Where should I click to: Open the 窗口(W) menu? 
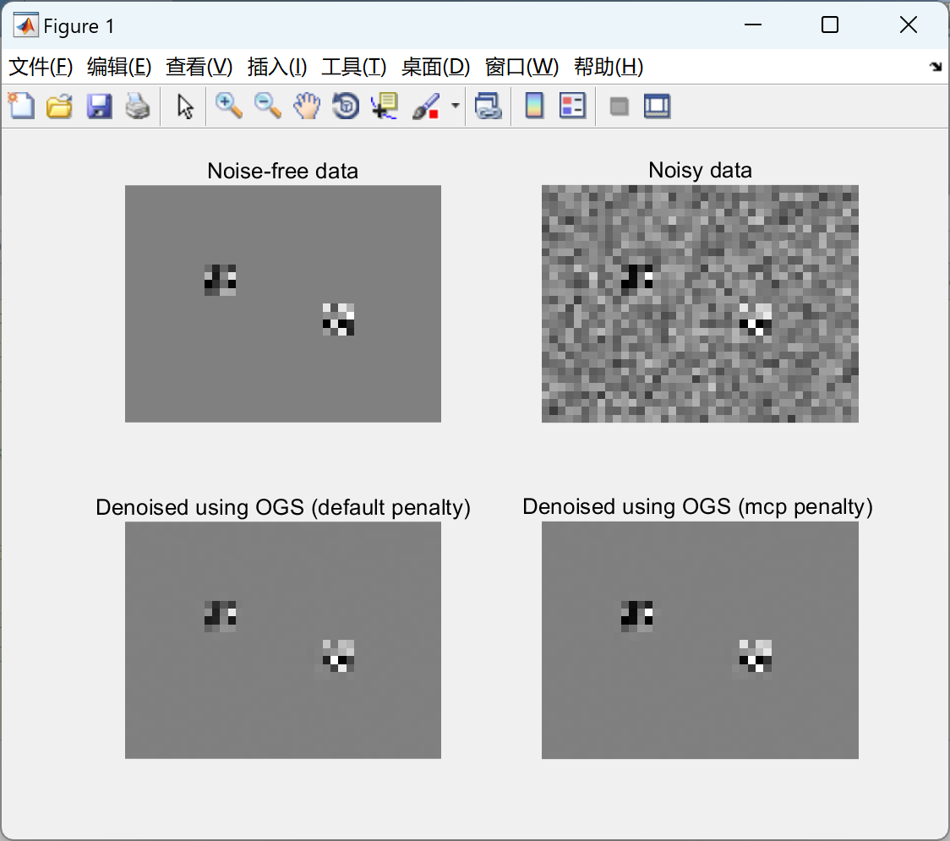pos(521,67)
